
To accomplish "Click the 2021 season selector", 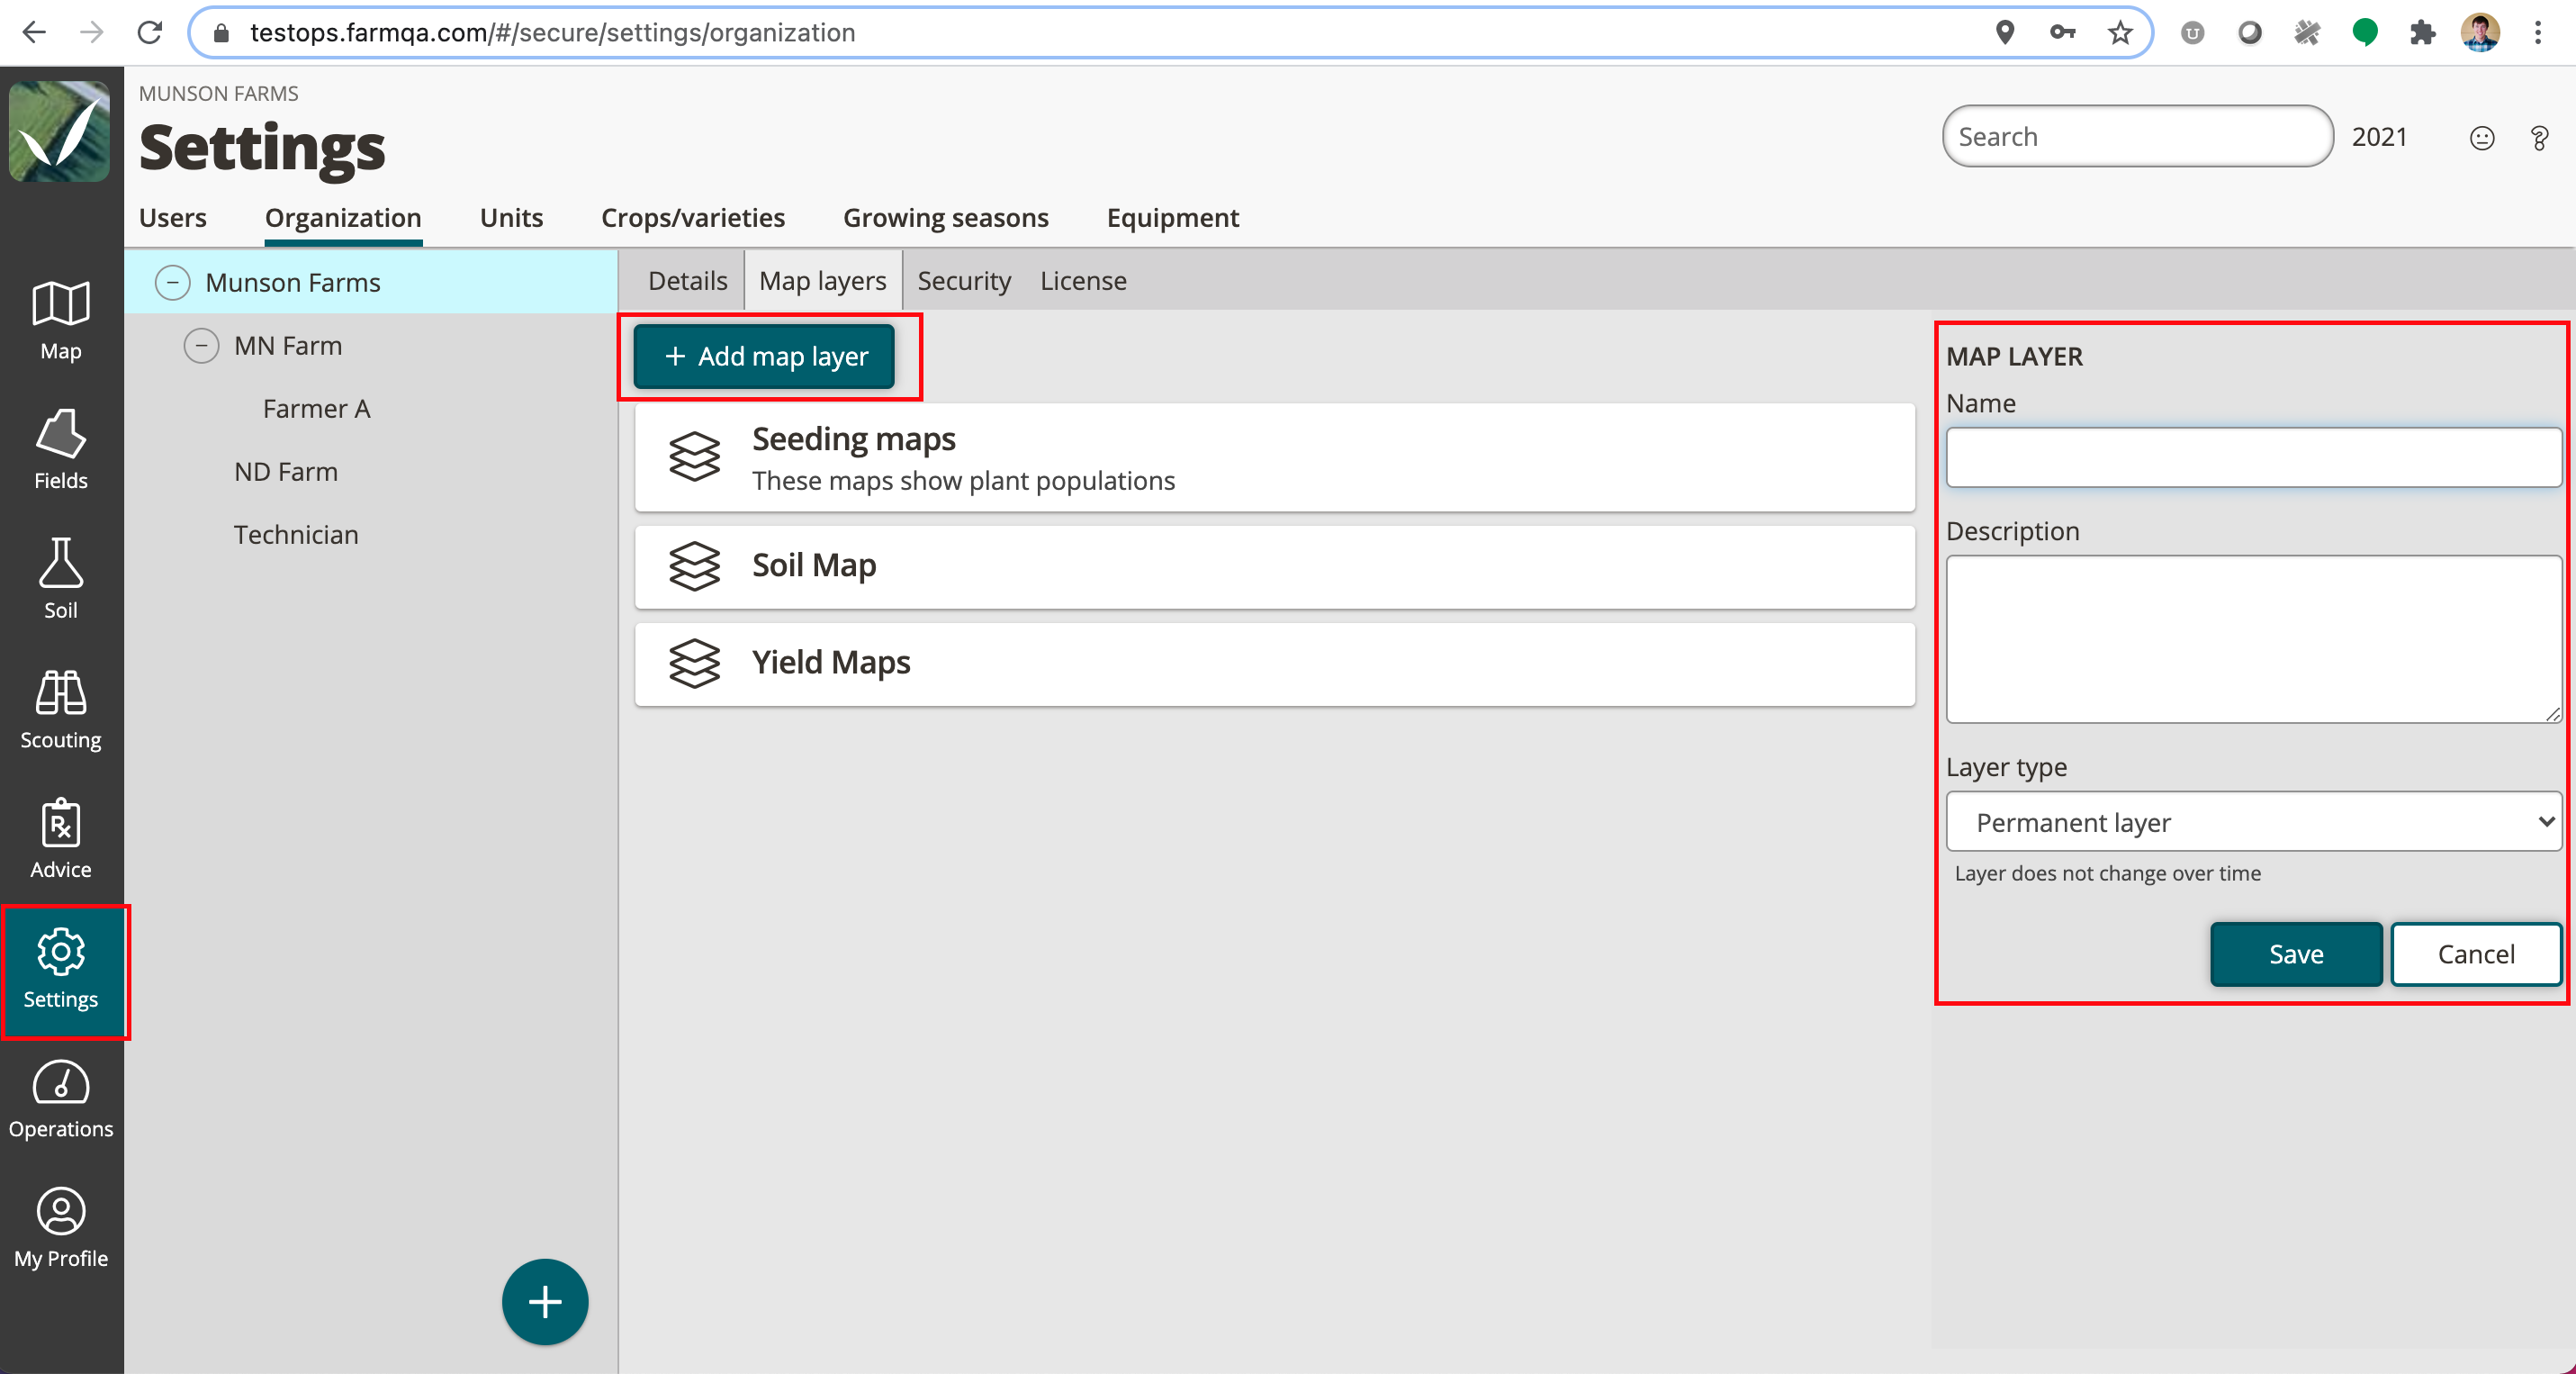I will pos(2379,137).
